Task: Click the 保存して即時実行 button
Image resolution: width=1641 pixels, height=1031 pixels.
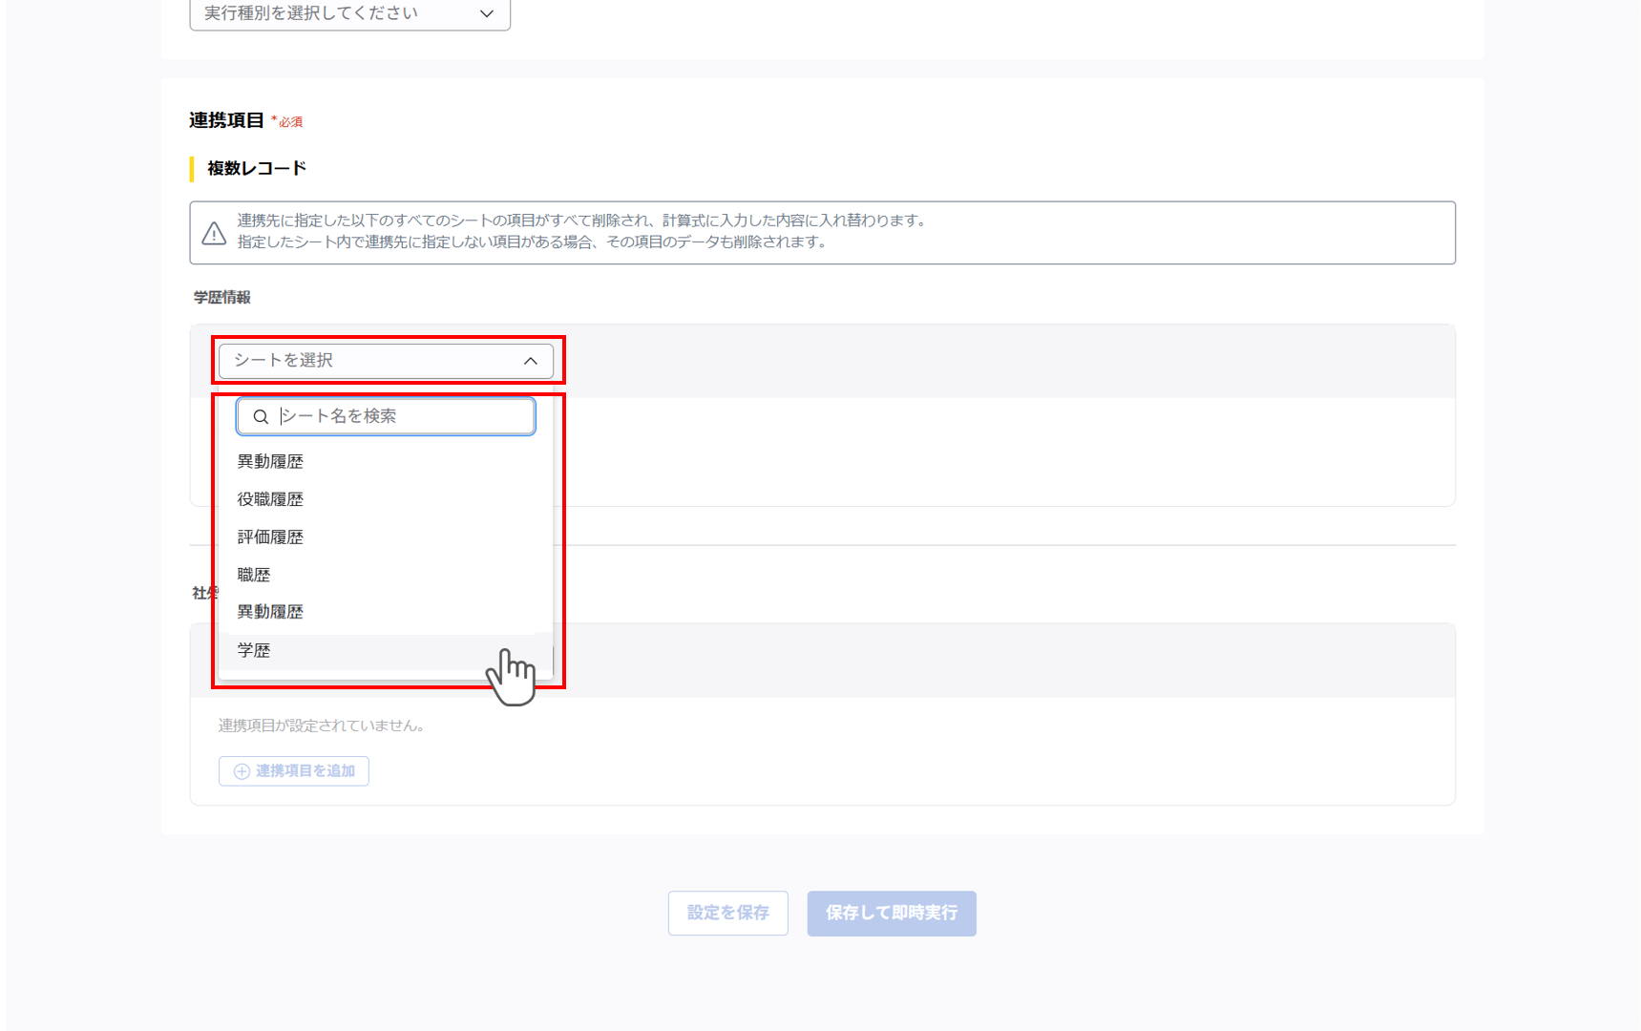Action: click(x=891, y=914)
